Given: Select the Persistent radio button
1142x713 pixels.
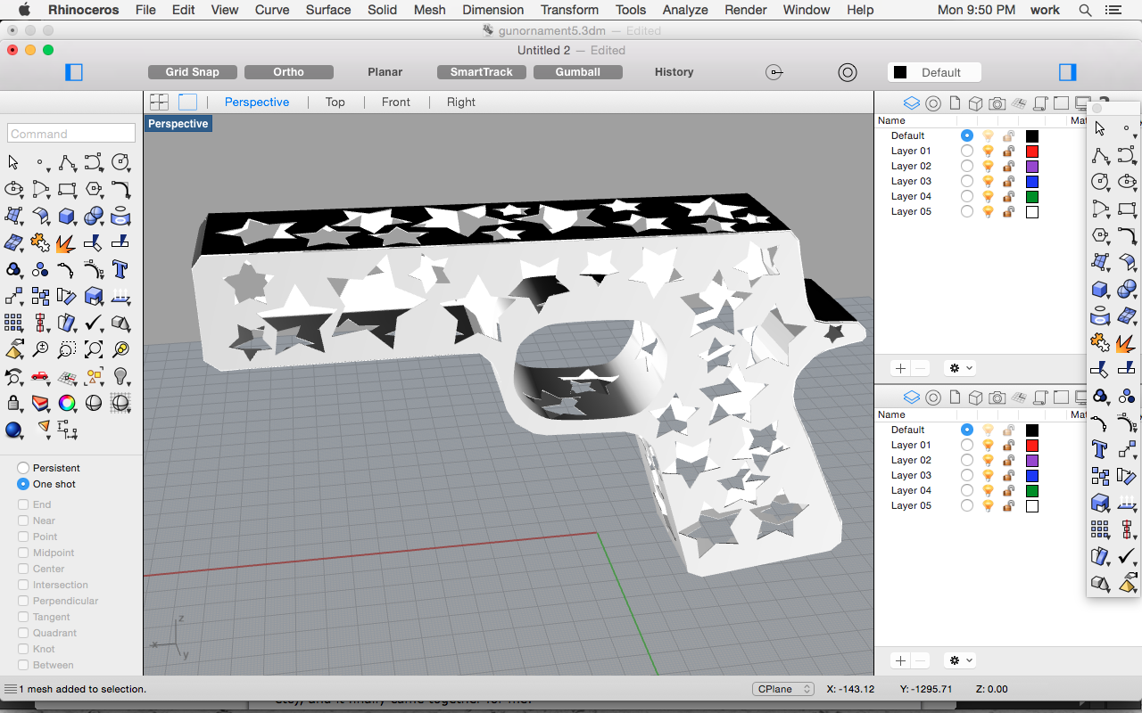Looking at the screenshot, I should tap(23, 468).
